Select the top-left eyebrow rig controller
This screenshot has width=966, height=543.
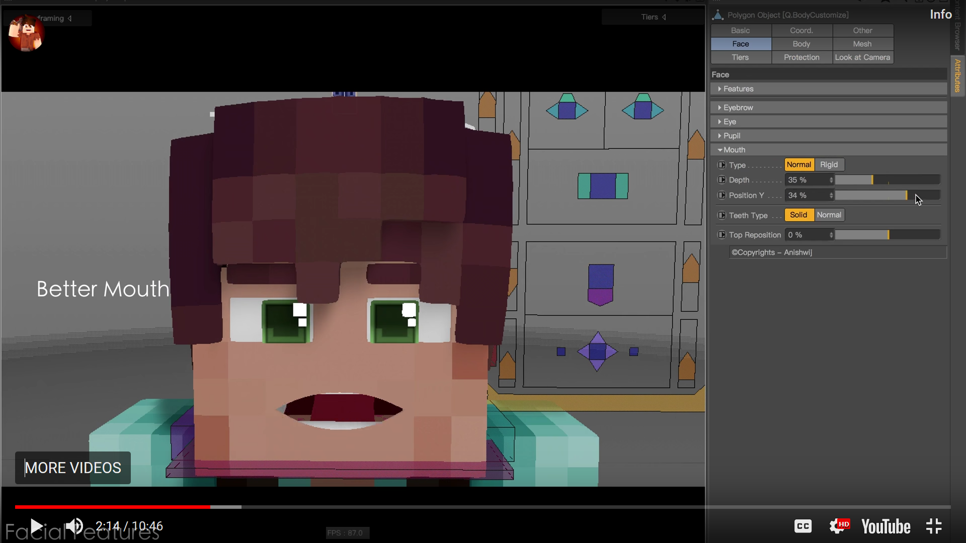(567, 107)
